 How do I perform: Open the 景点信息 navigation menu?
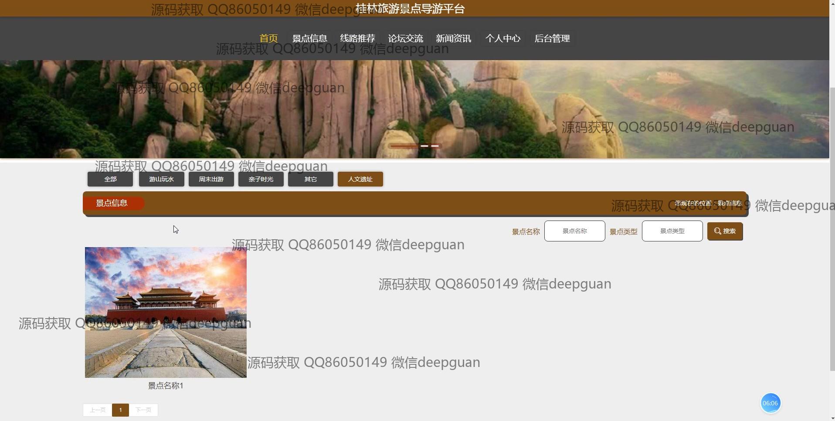coord(309,38)
